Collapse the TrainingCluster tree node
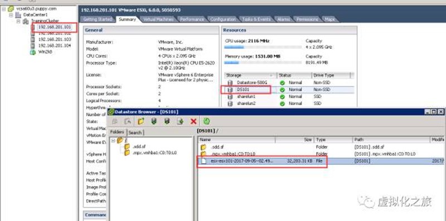 (x=18, y=21)
